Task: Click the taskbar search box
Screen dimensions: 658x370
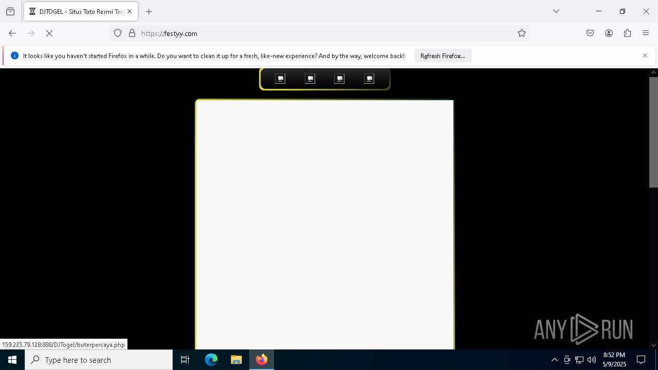Action: 99,360
